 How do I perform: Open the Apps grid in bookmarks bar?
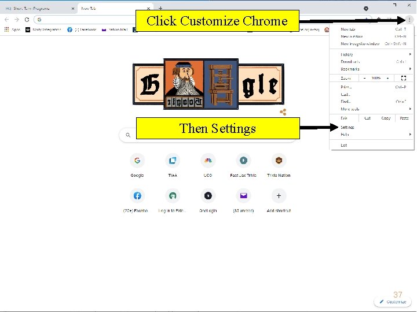point(12,29)
